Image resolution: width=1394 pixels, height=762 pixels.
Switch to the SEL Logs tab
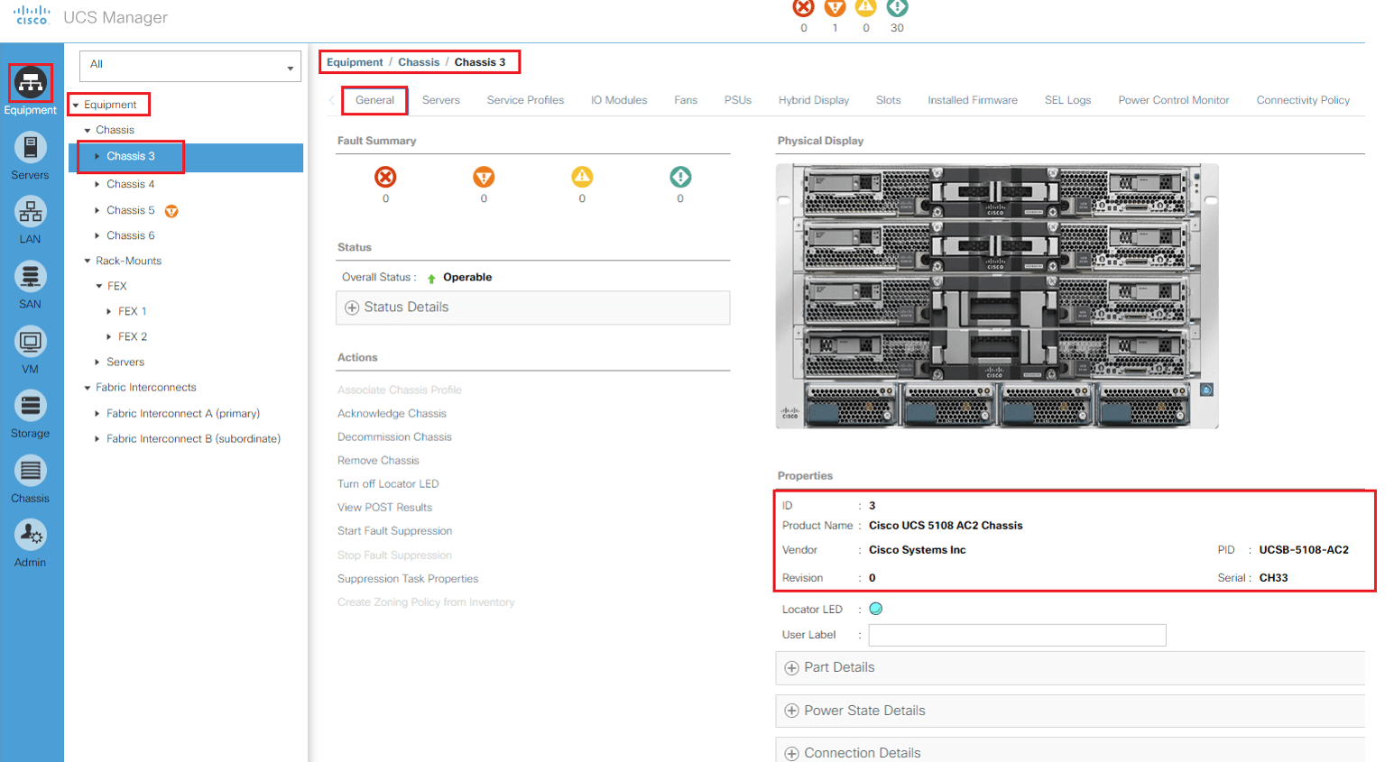1068,100
